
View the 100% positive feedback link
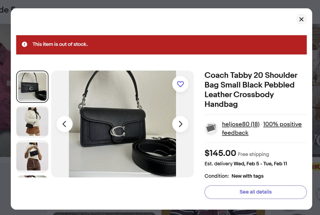[282, 124]
